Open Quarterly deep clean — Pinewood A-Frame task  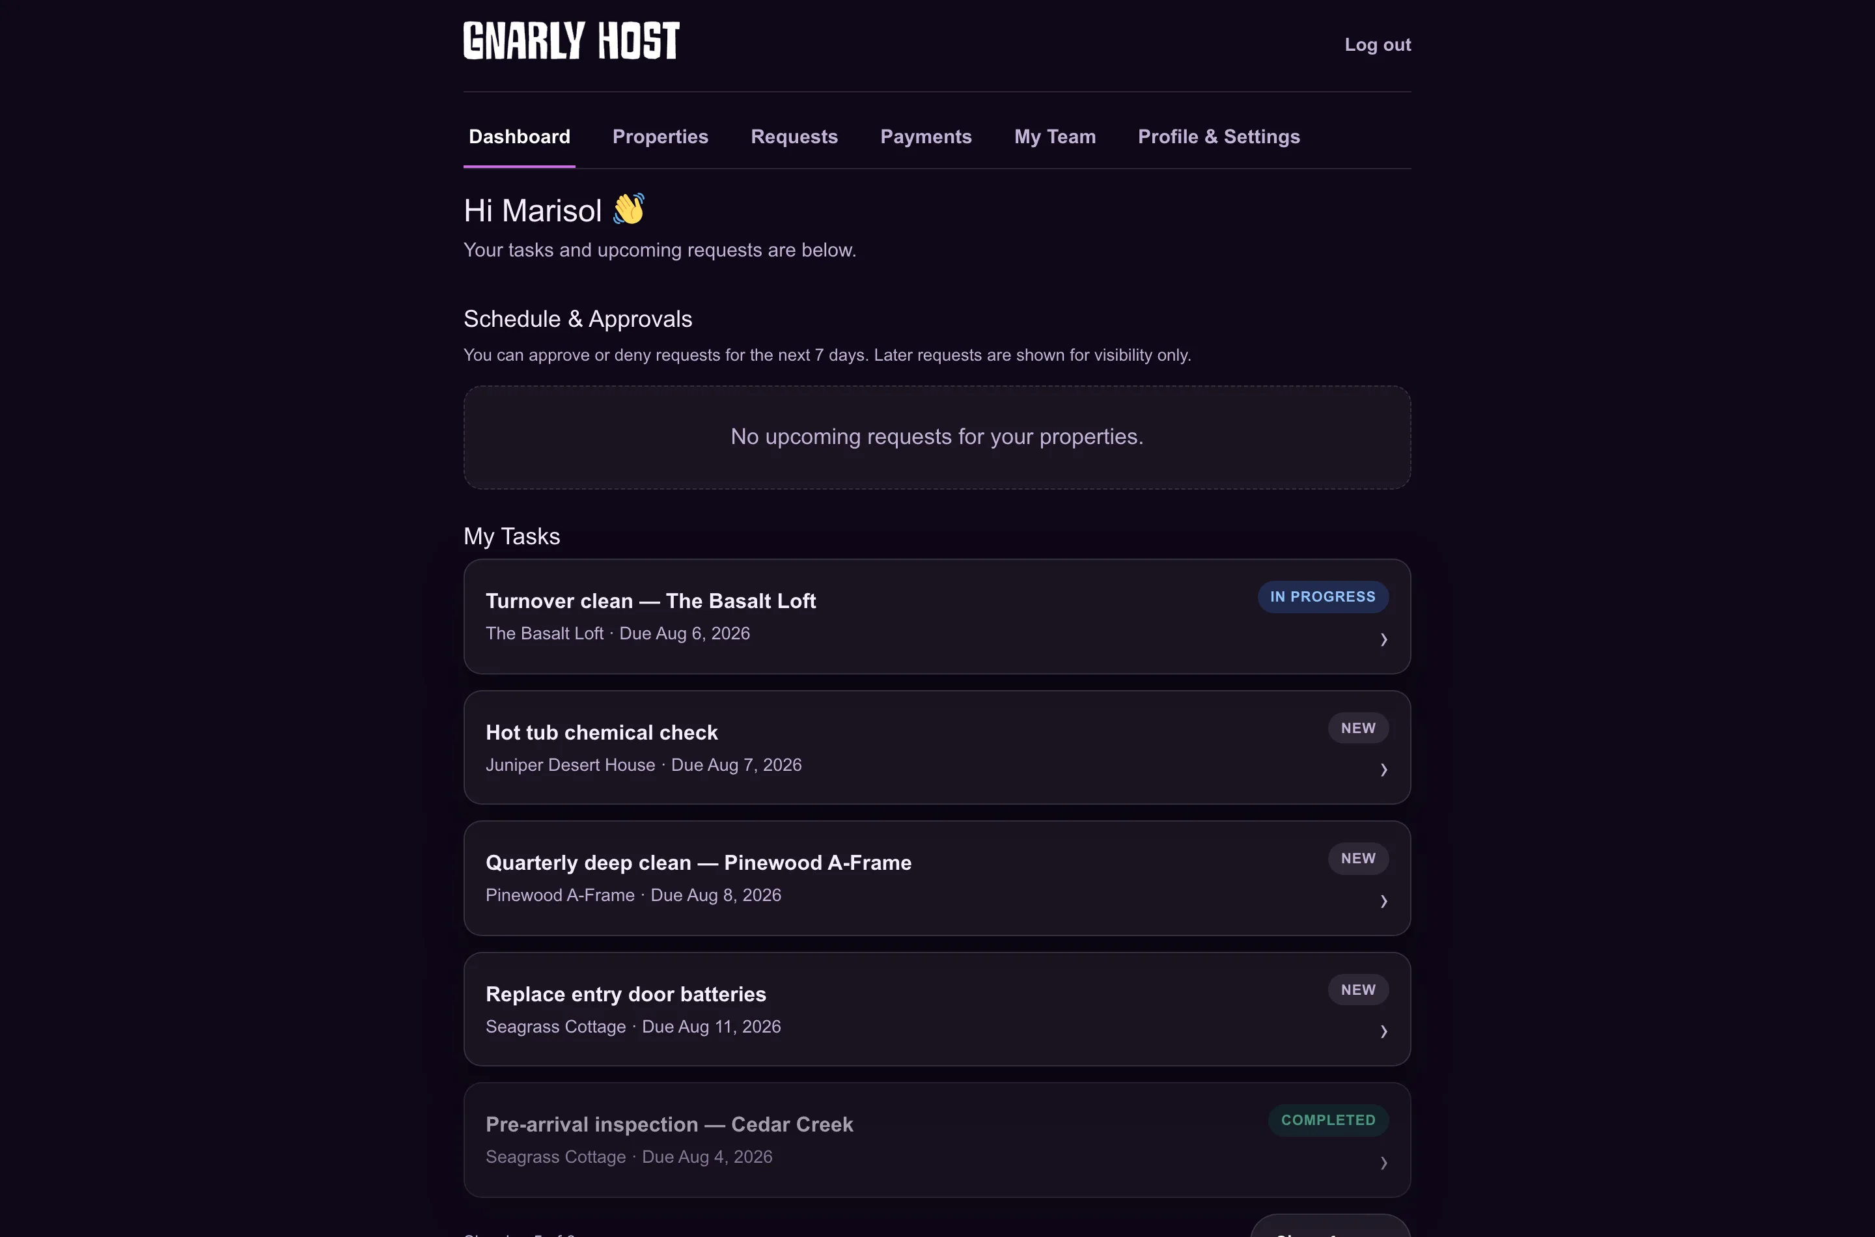(x=937, y=878)
